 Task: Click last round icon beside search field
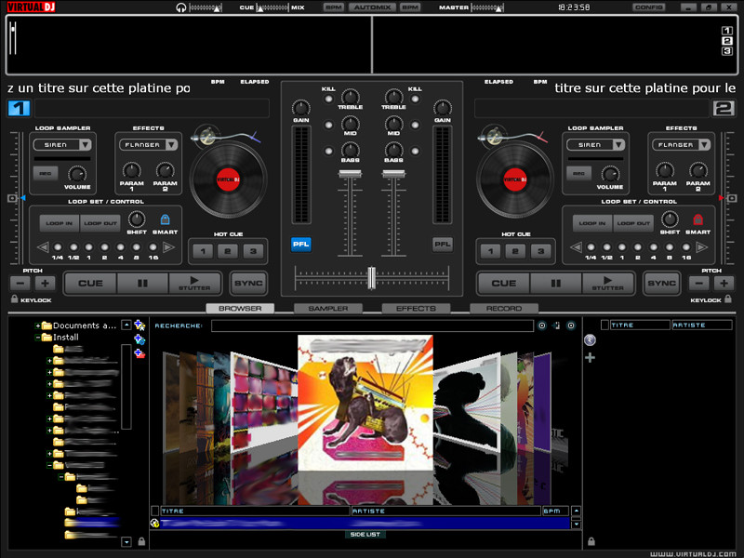571,325
